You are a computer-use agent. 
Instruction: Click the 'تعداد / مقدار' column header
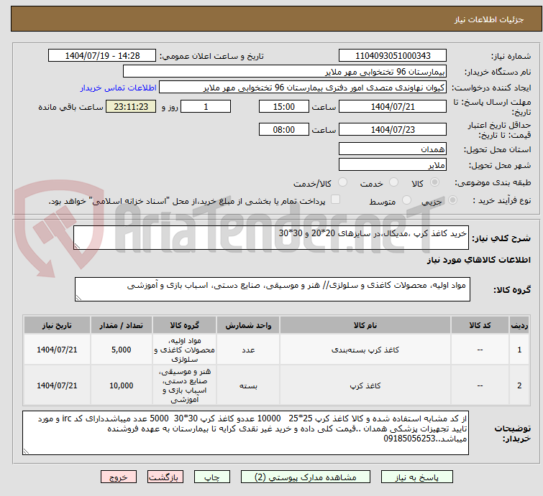[x=122, y=325]
